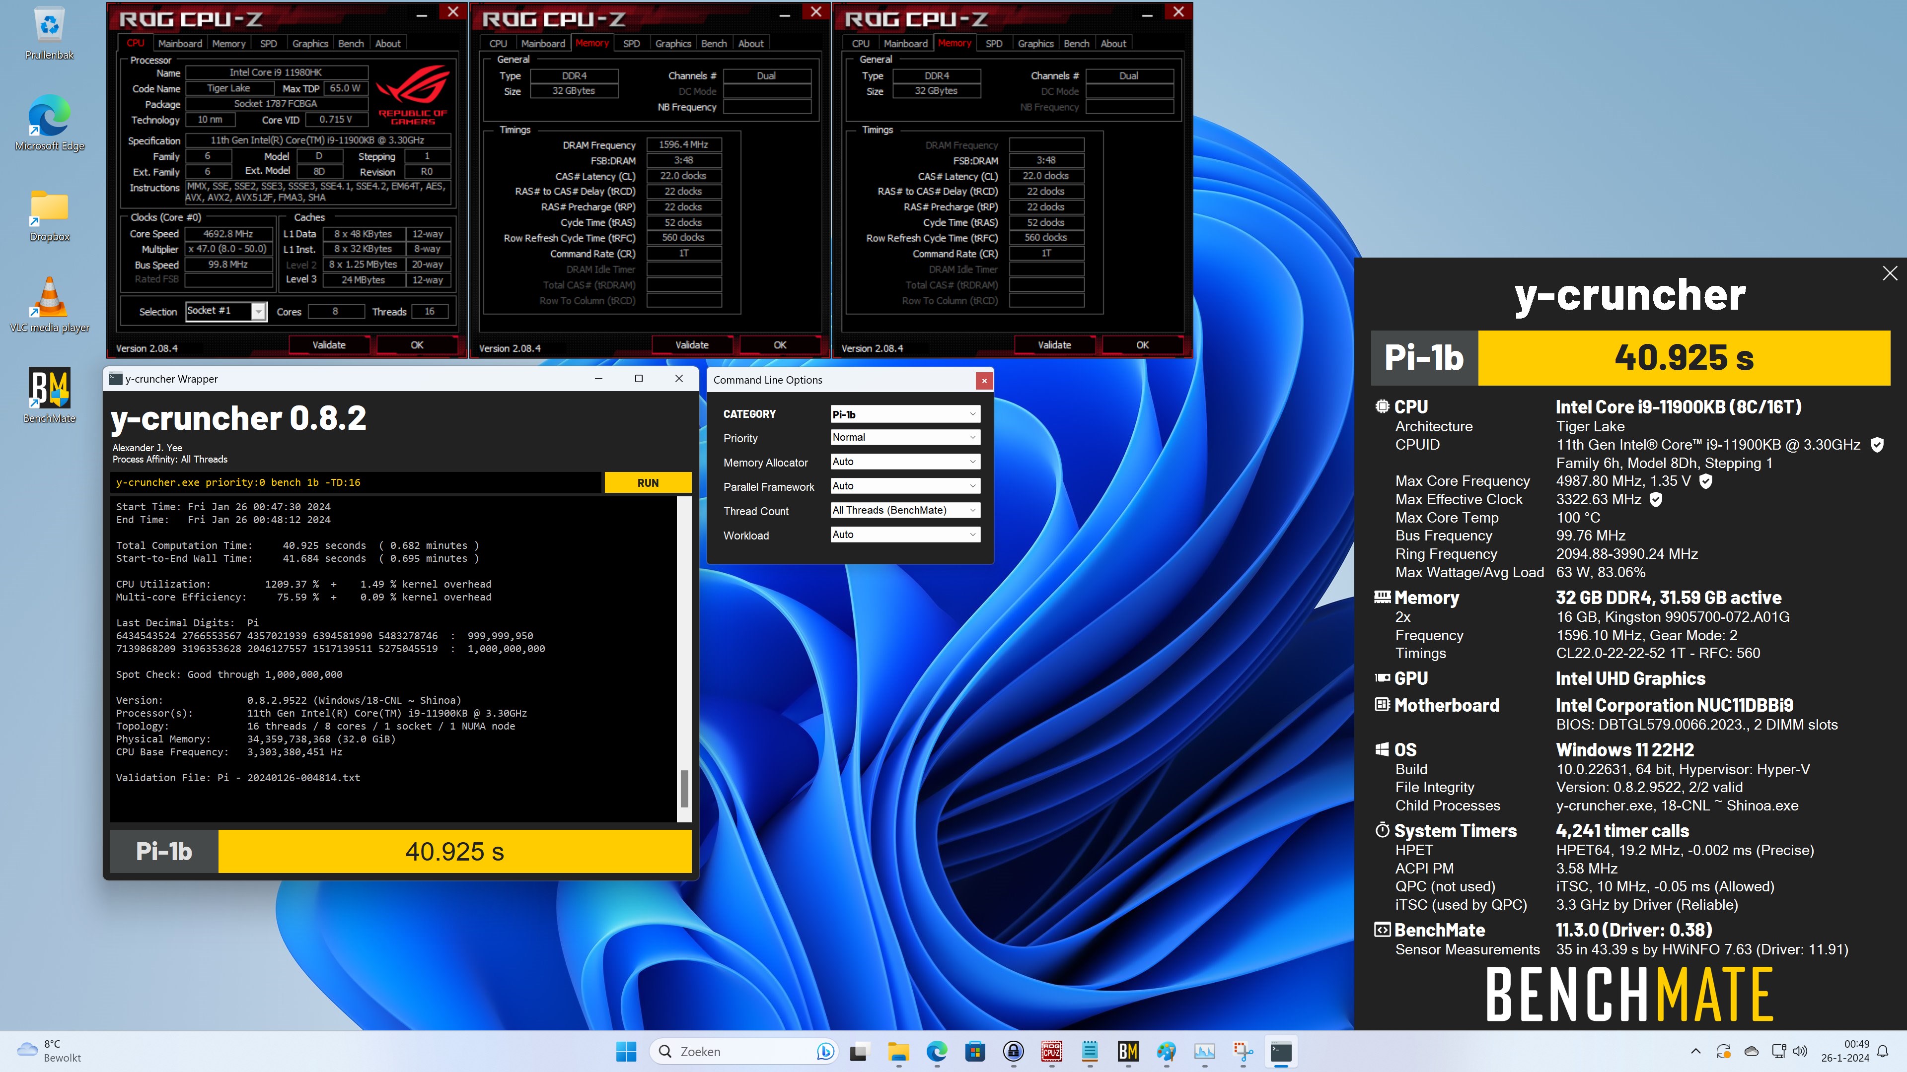Click Validate in the middle CPU-Z window
This screenshot has width=1907, height=1072.
[691, 345]
